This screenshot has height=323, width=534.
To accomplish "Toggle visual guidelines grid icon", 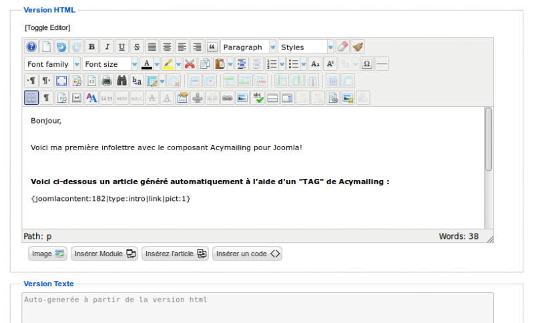I will [x=31, y=98].
